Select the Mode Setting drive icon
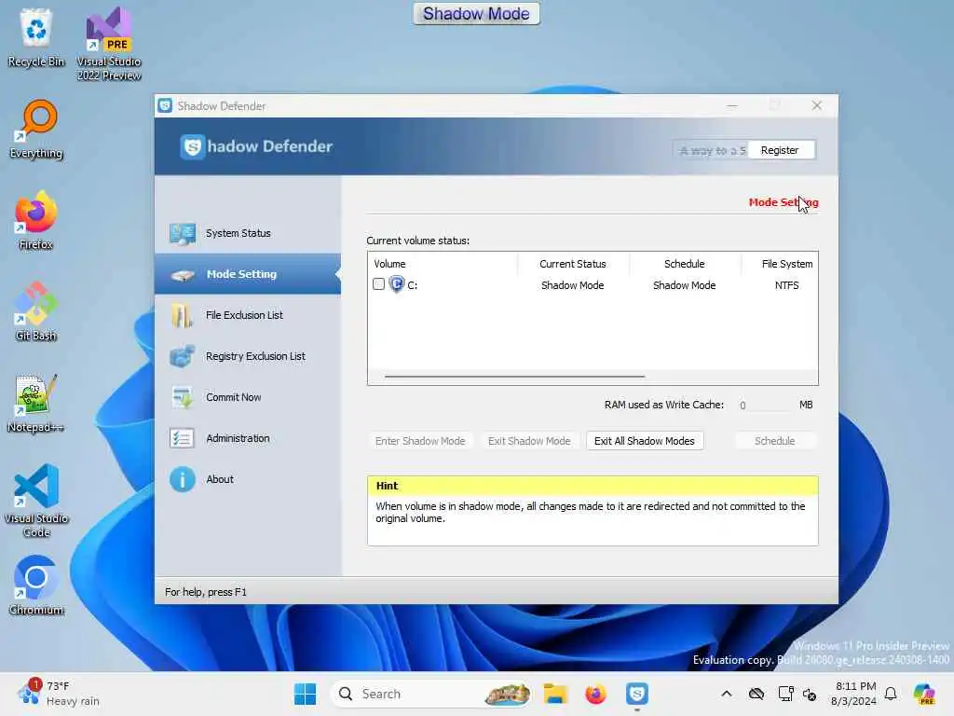 tap(183, 275)
